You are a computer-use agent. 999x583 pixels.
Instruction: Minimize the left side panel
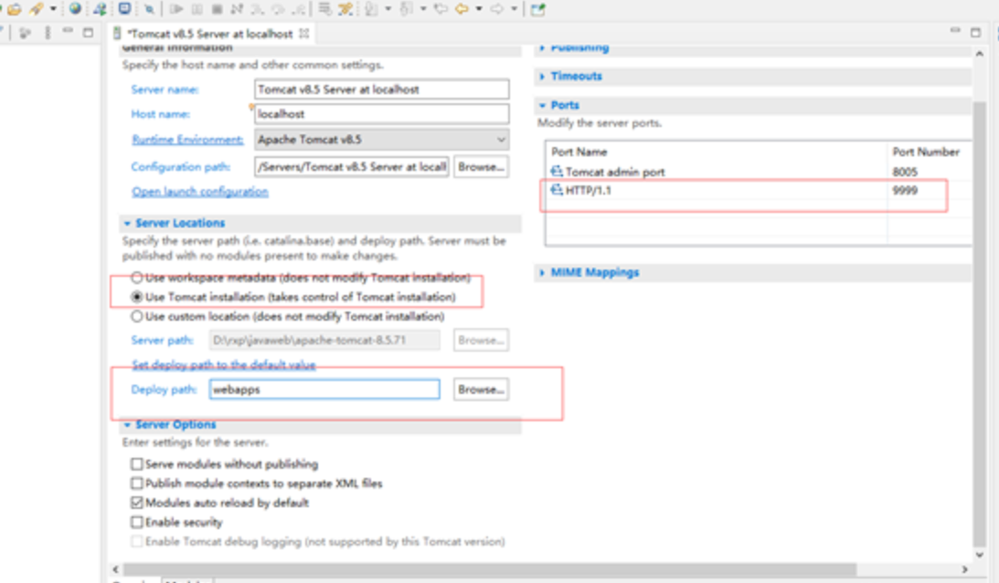coord(68,30)
